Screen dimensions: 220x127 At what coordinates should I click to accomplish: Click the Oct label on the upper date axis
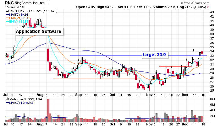coord(112,95)
